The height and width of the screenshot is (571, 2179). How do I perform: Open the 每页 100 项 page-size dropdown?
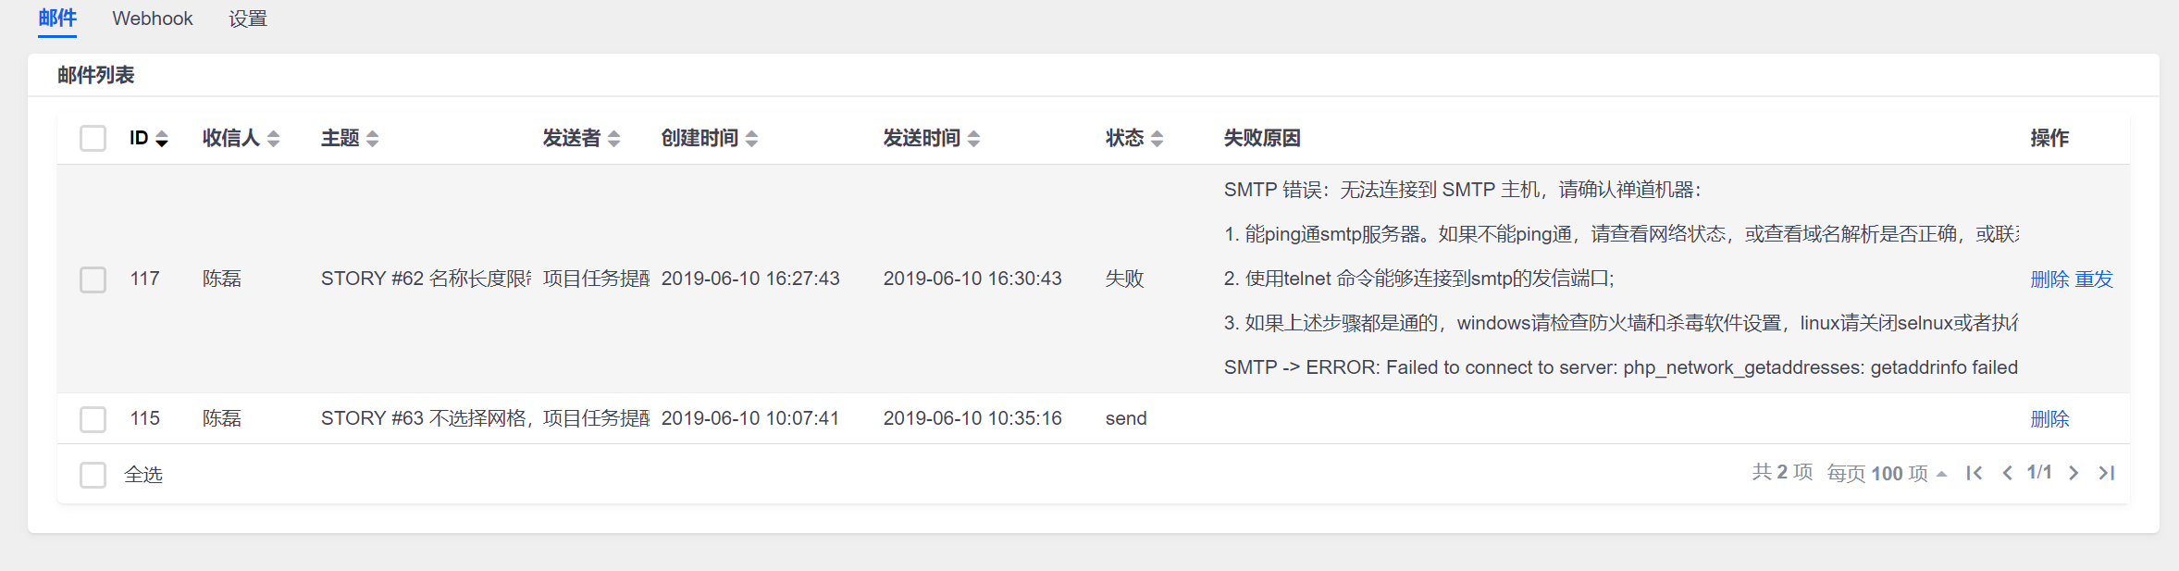click(x=1888, y=474)
